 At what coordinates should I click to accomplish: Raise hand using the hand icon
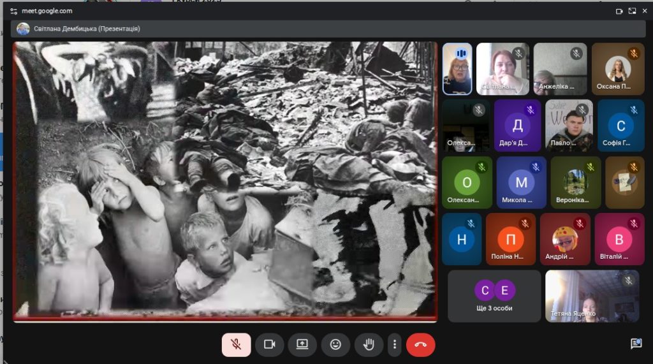(x=369, y=344)
